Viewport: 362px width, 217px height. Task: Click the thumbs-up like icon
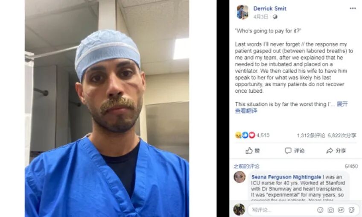[249, 151]
